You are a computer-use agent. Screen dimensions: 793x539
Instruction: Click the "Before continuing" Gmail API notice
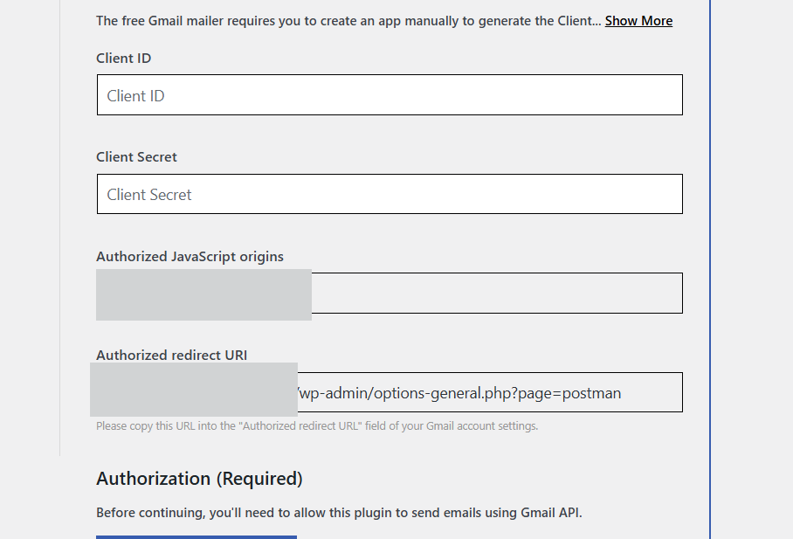[339, 513]
